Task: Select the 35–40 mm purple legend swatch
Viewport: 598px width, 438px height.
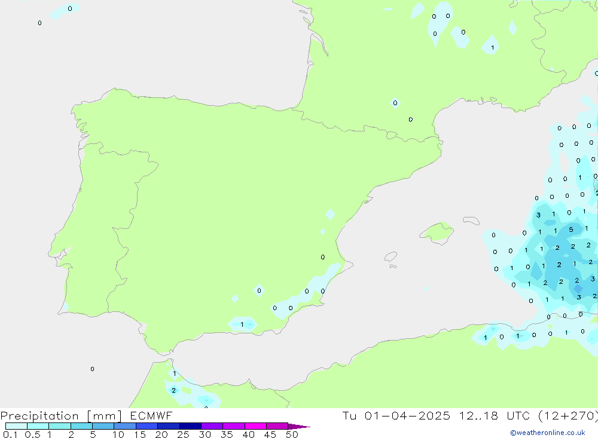Action: click(x=234, y=426)
